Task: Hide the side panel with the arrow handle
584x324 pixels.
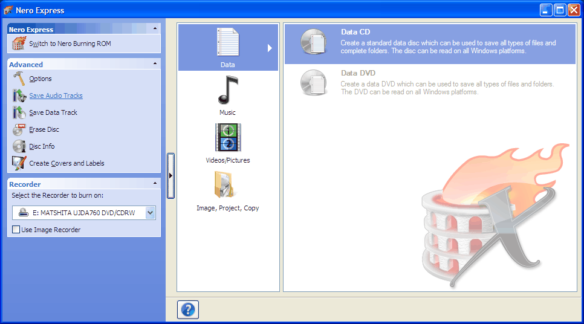Action: pos(170,175)
